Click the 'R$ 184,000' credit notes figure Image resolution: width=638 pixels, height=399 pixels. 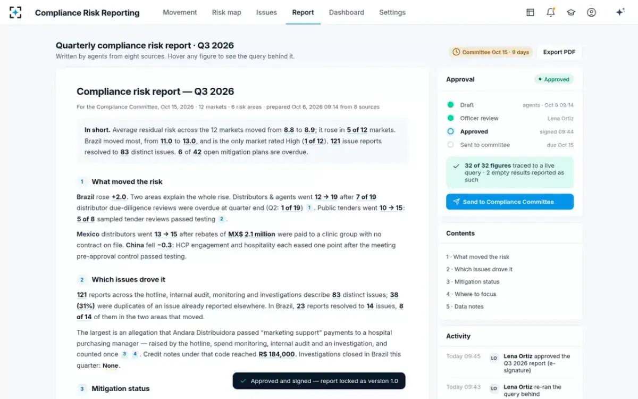point(276,354)
